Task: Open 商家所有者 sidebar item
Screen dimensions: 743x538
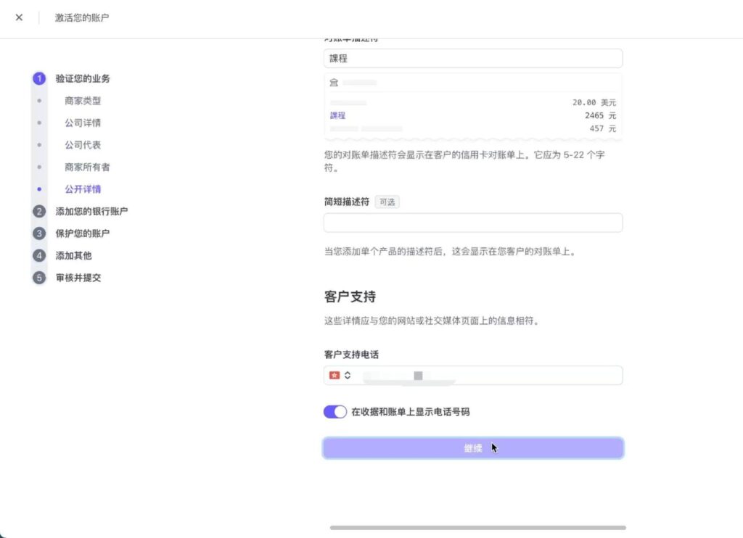Action: [x=87, y=167]
